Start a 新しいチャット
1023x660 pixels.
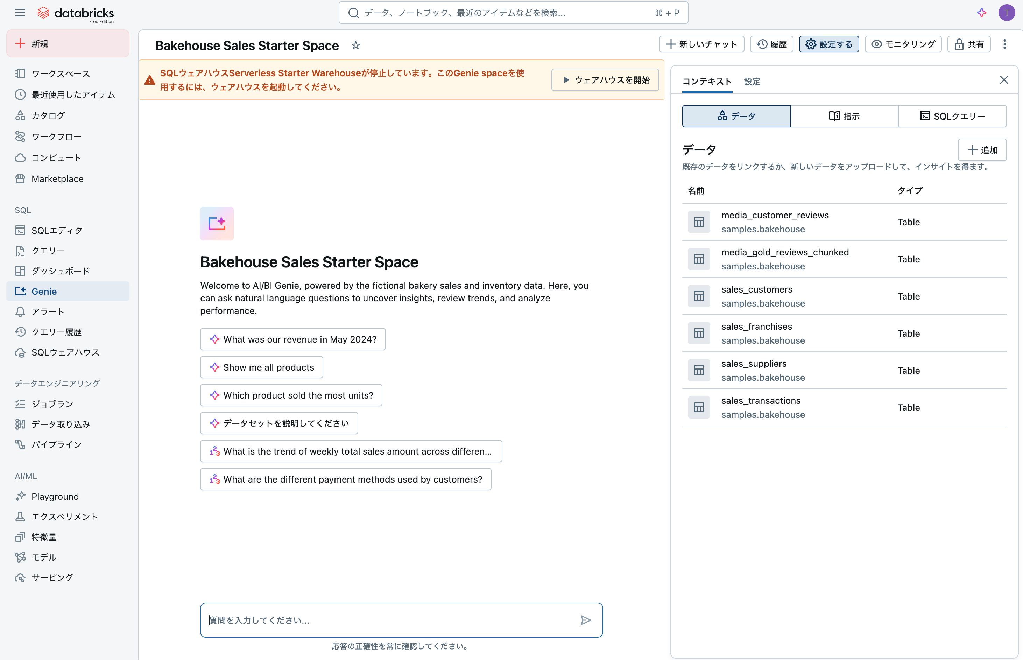pyautogui.click(x=701, y=44)
